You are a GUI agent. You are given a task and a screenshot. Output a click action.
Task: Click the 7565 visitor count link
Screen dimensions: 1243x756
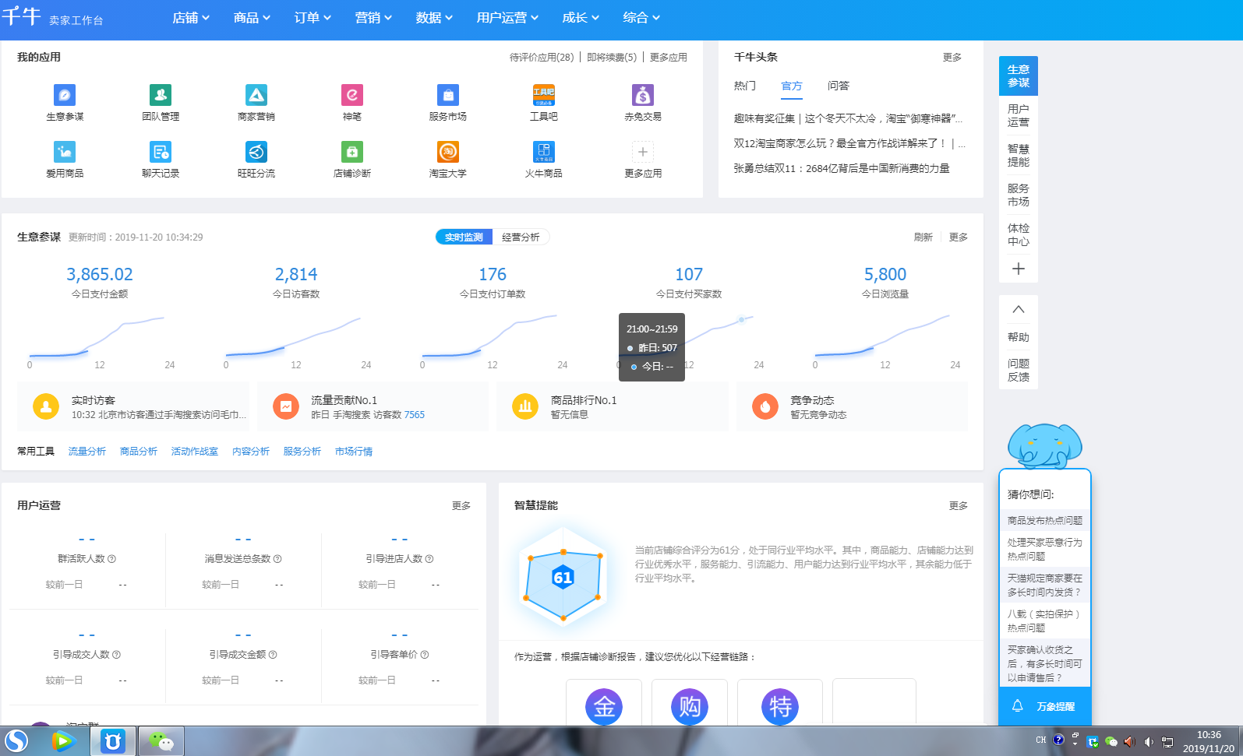point(415,415)
